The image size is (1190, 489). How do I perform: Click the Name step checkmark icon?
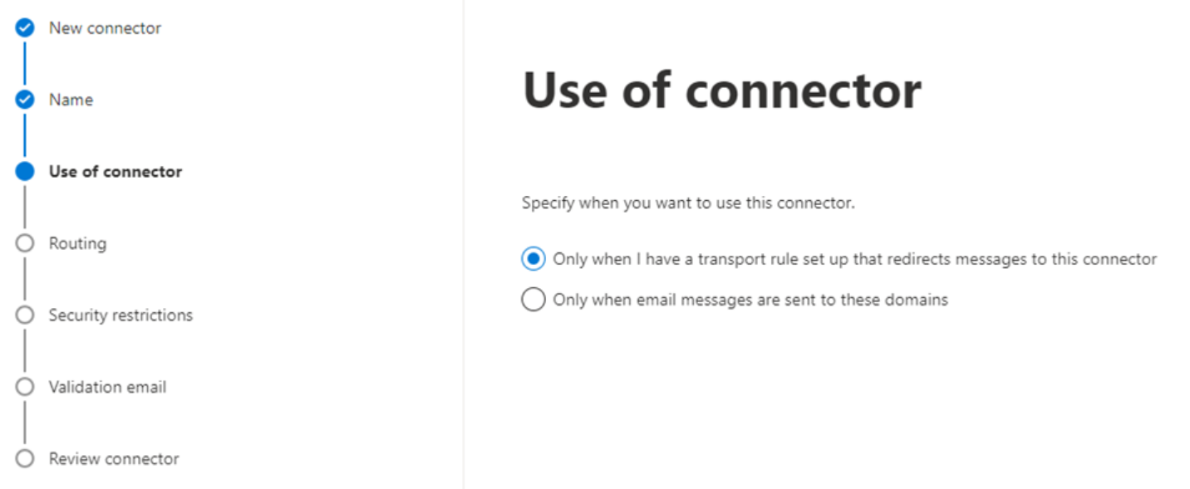coord(25,100)
